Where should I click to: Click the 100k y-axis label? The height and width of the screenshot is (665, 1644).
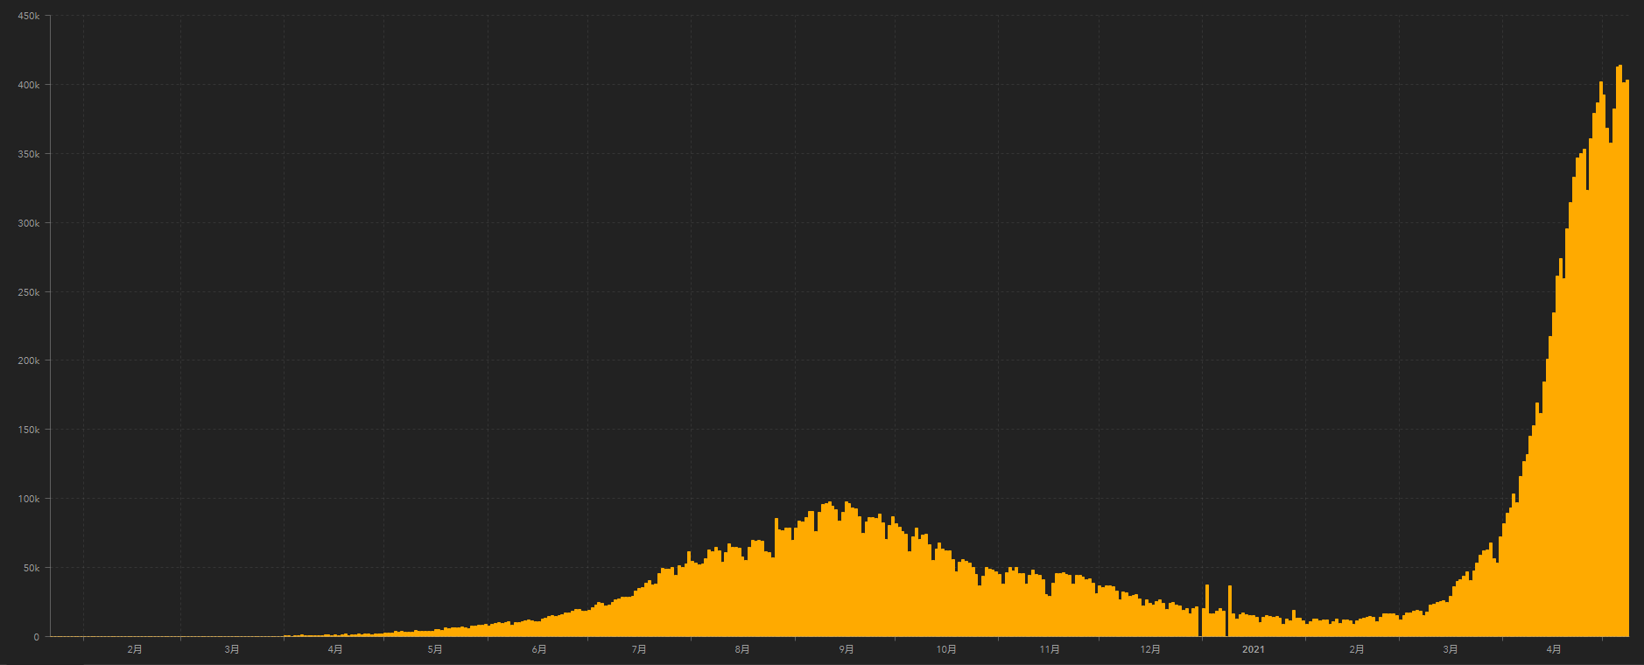pos(29,499)
